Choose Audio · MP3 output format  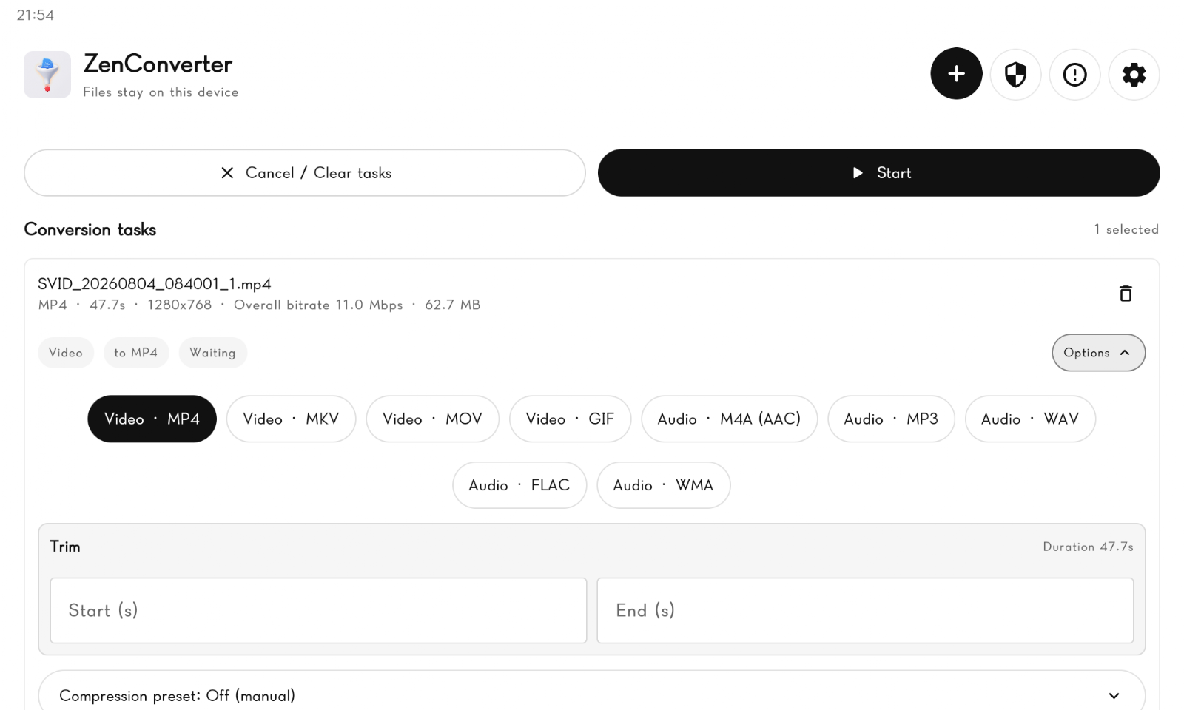click(x=891, y=419)
